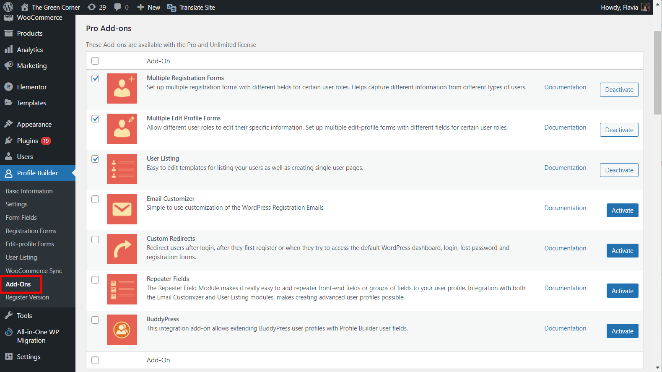Click the Email Customizer envelope icon
This screenshot has height=372, width=662.
(122, 209)
